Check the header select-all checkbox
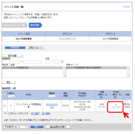 [4, 95]
